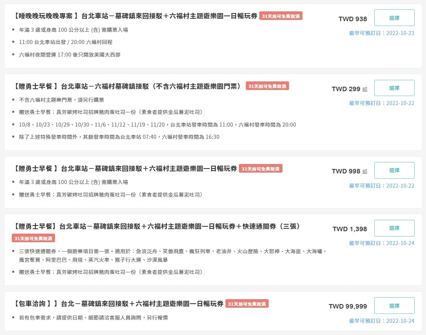Click the TWD 99,999 price
The width and height of the screenshot is (426, 335).
pos(348,306)
